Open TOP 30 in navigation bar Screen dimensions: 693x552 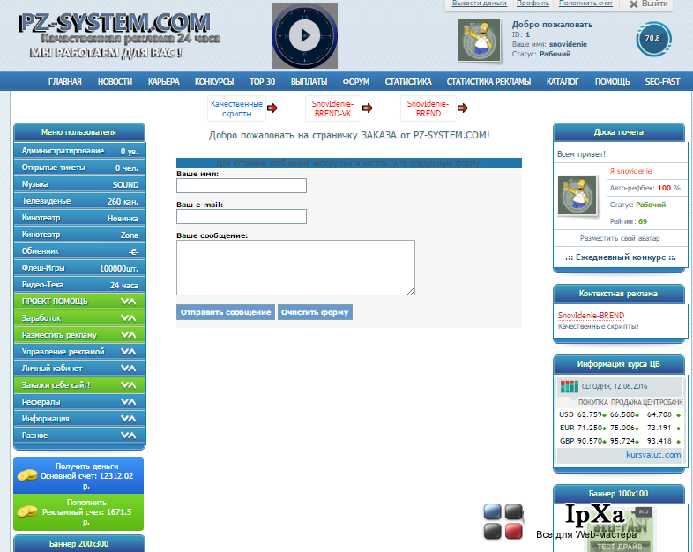click(262, 82)
